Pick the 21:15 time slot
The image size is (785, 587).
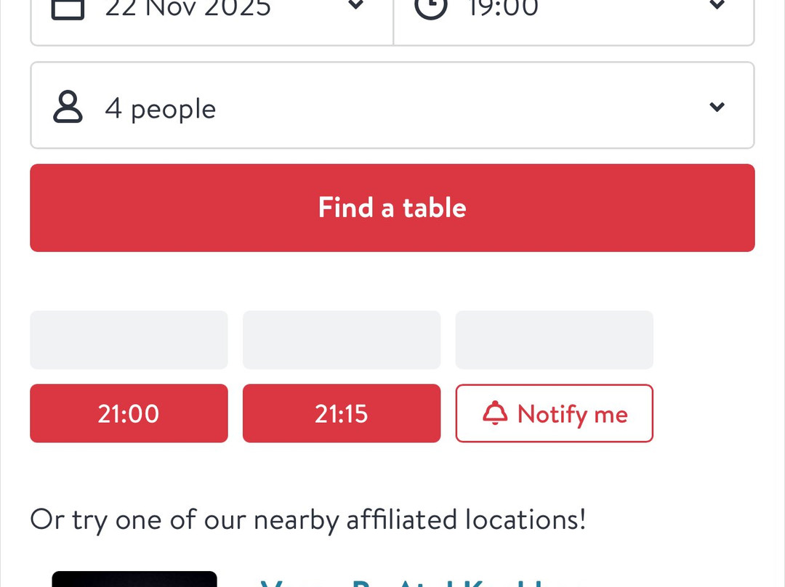[342, 413]
